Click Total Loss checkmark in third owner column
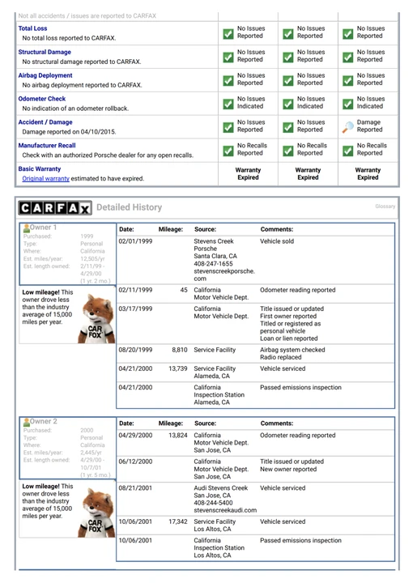 coord(348,34)
